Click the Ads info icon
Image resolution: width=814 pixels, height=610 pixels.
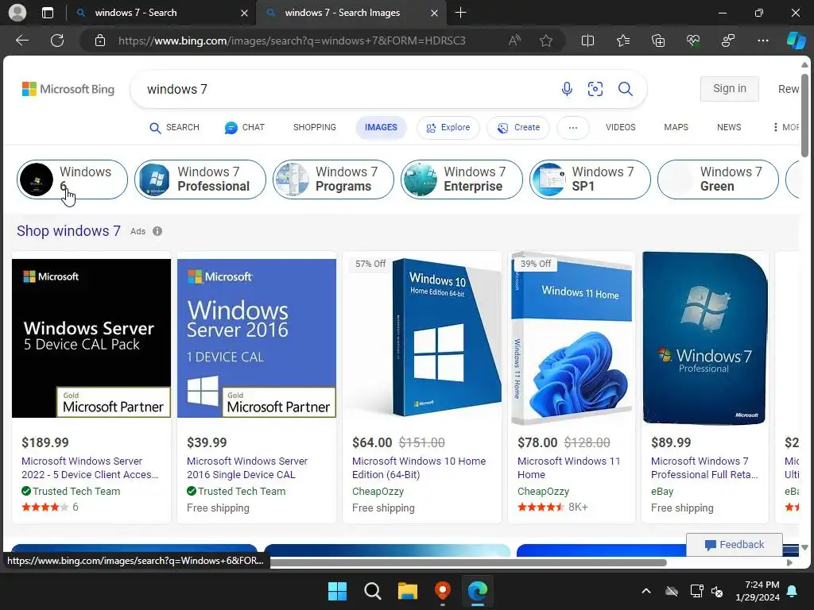pos(157,231)
